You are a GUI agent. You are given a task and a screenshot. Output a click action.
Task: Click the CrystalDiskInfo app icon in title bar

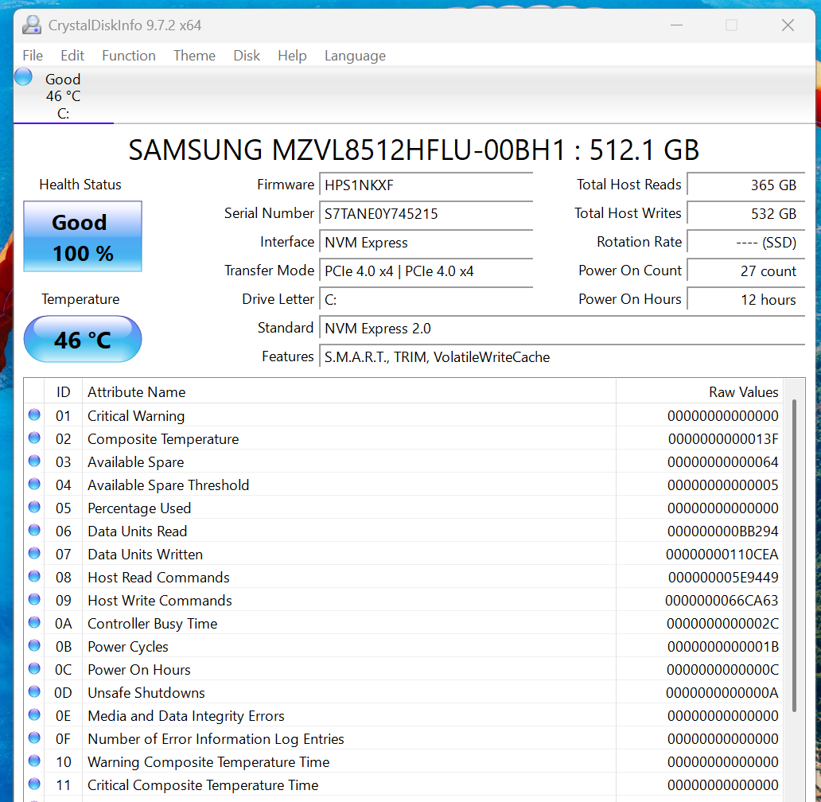pyautogui.click(x=32, y=25)
